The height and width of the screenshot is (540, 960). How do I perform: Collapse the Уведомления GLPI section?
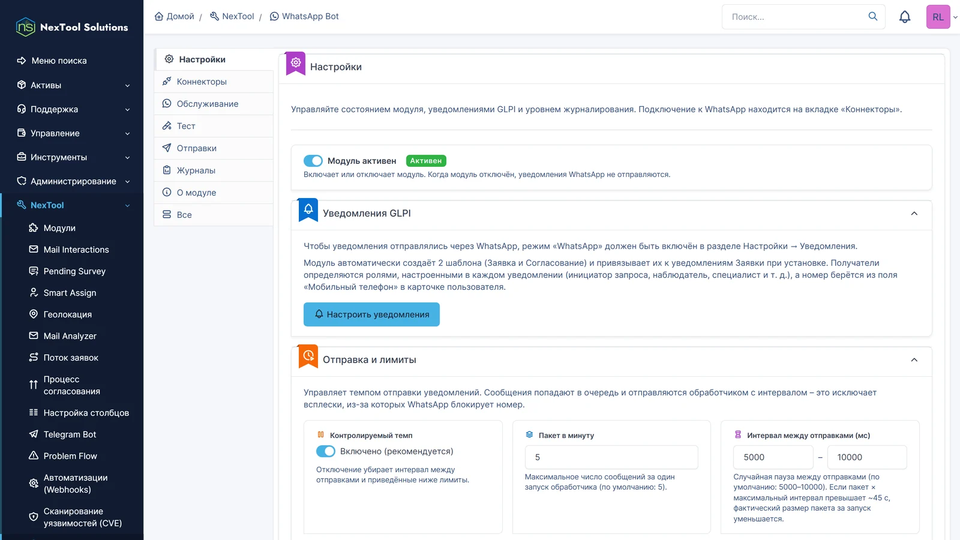pyautogui.click(x=914, y=214)
